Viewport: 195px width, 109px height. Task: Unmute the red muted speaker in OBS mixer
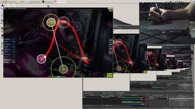click(144, 99)
